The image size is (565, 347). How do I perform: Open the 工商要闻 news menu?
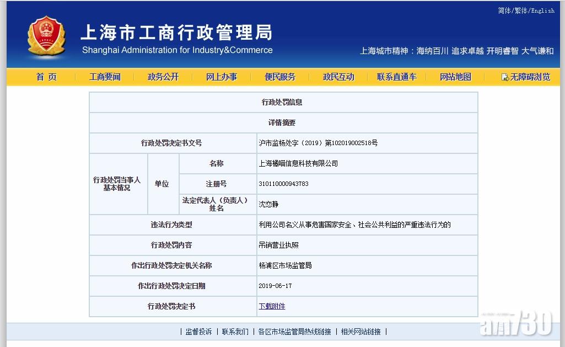(105, 77)
